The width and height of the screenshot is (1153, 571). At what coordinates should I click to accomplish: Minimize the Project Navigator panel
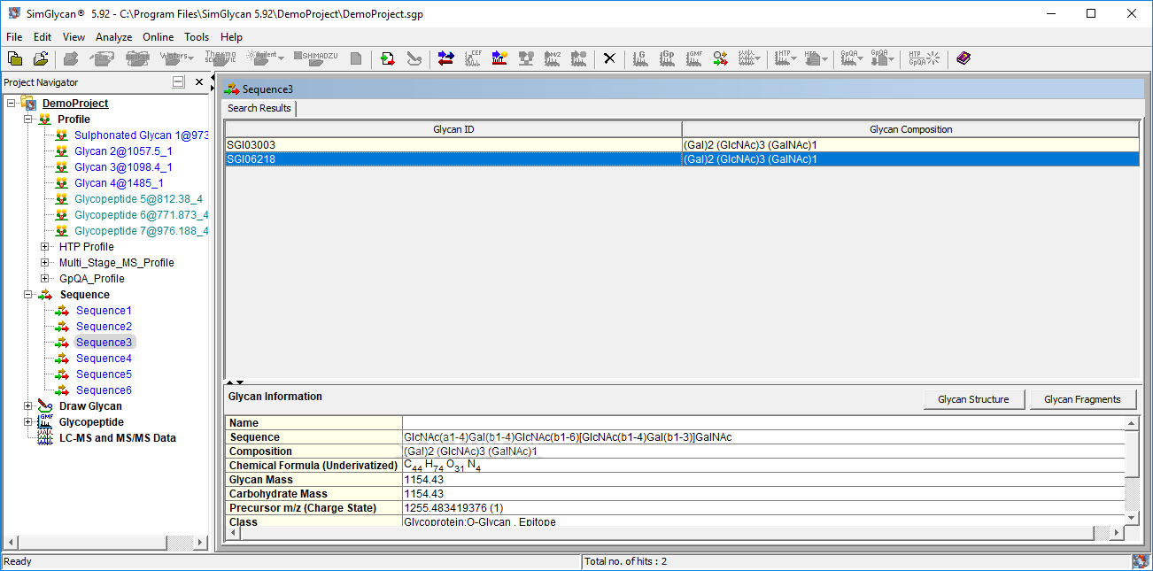(178, 82)
